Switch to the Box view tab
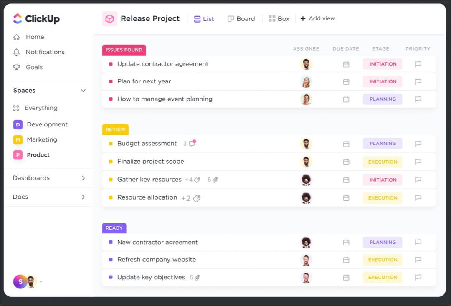The height and width of the screenshot is (306, 451). pos(279,19)
